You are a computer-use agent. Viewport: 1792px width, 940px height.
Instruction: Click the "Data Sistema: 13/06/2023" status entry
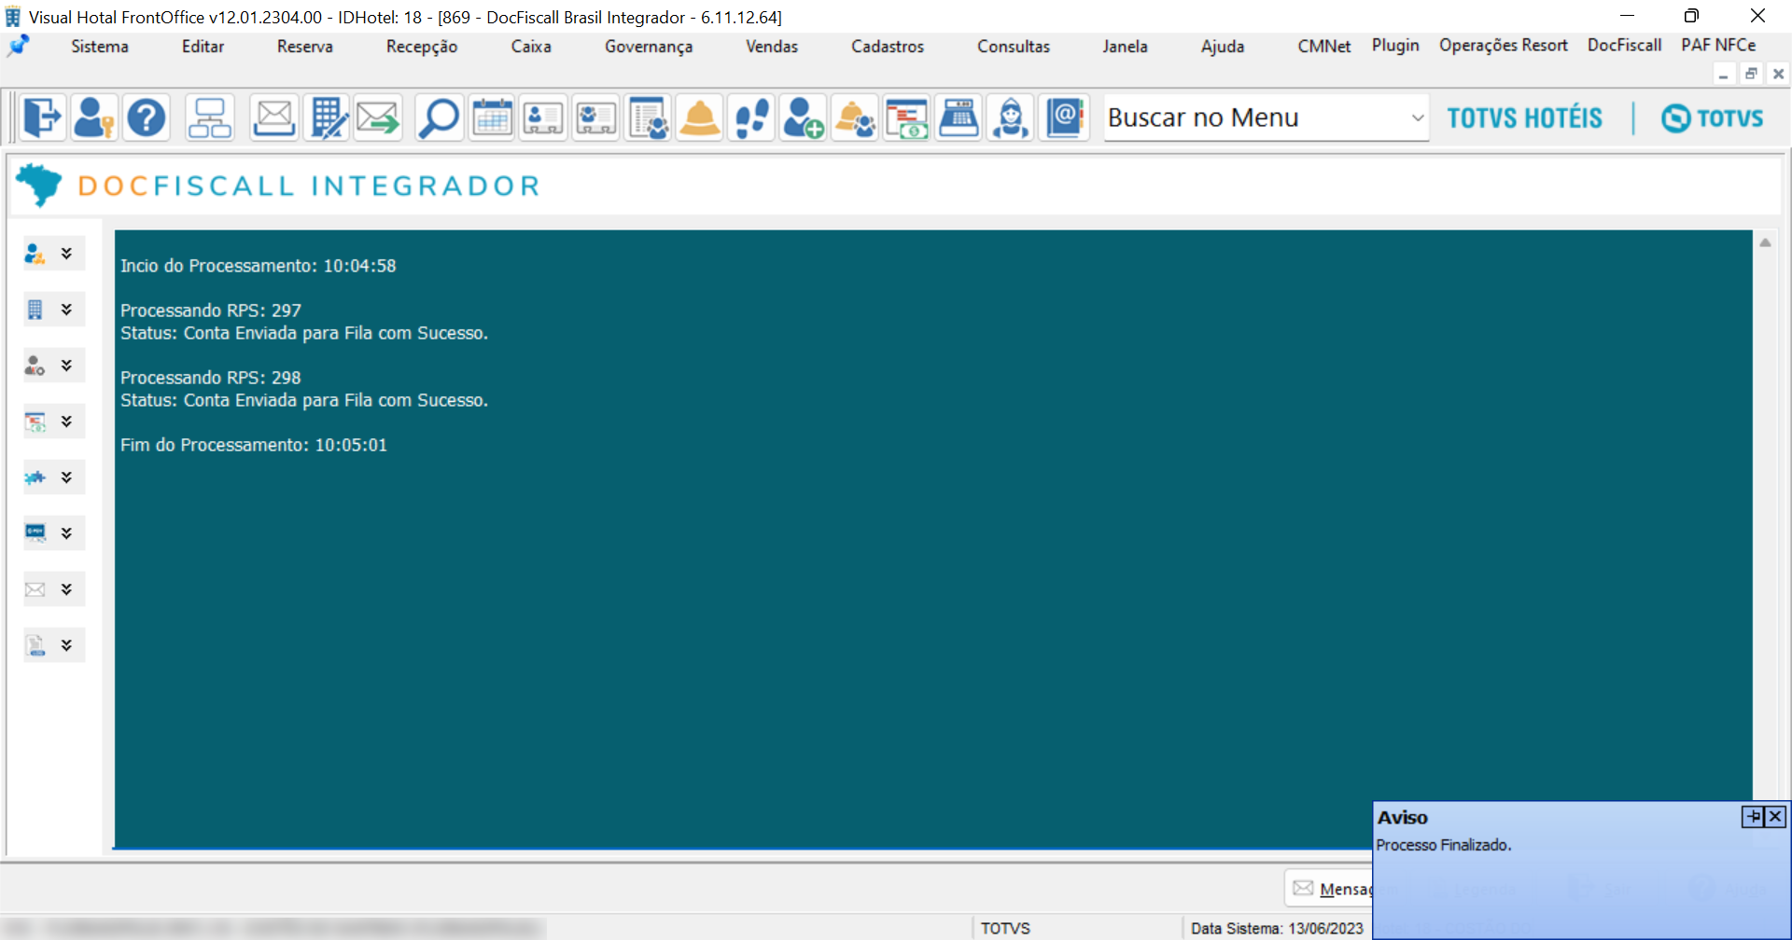[x=1277, y=929]
